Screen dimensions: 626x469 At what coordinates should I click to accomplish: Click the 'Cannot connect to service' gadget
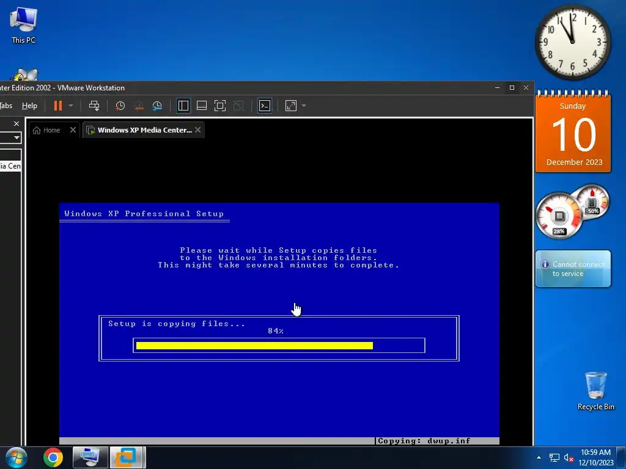tap(573, 269)
